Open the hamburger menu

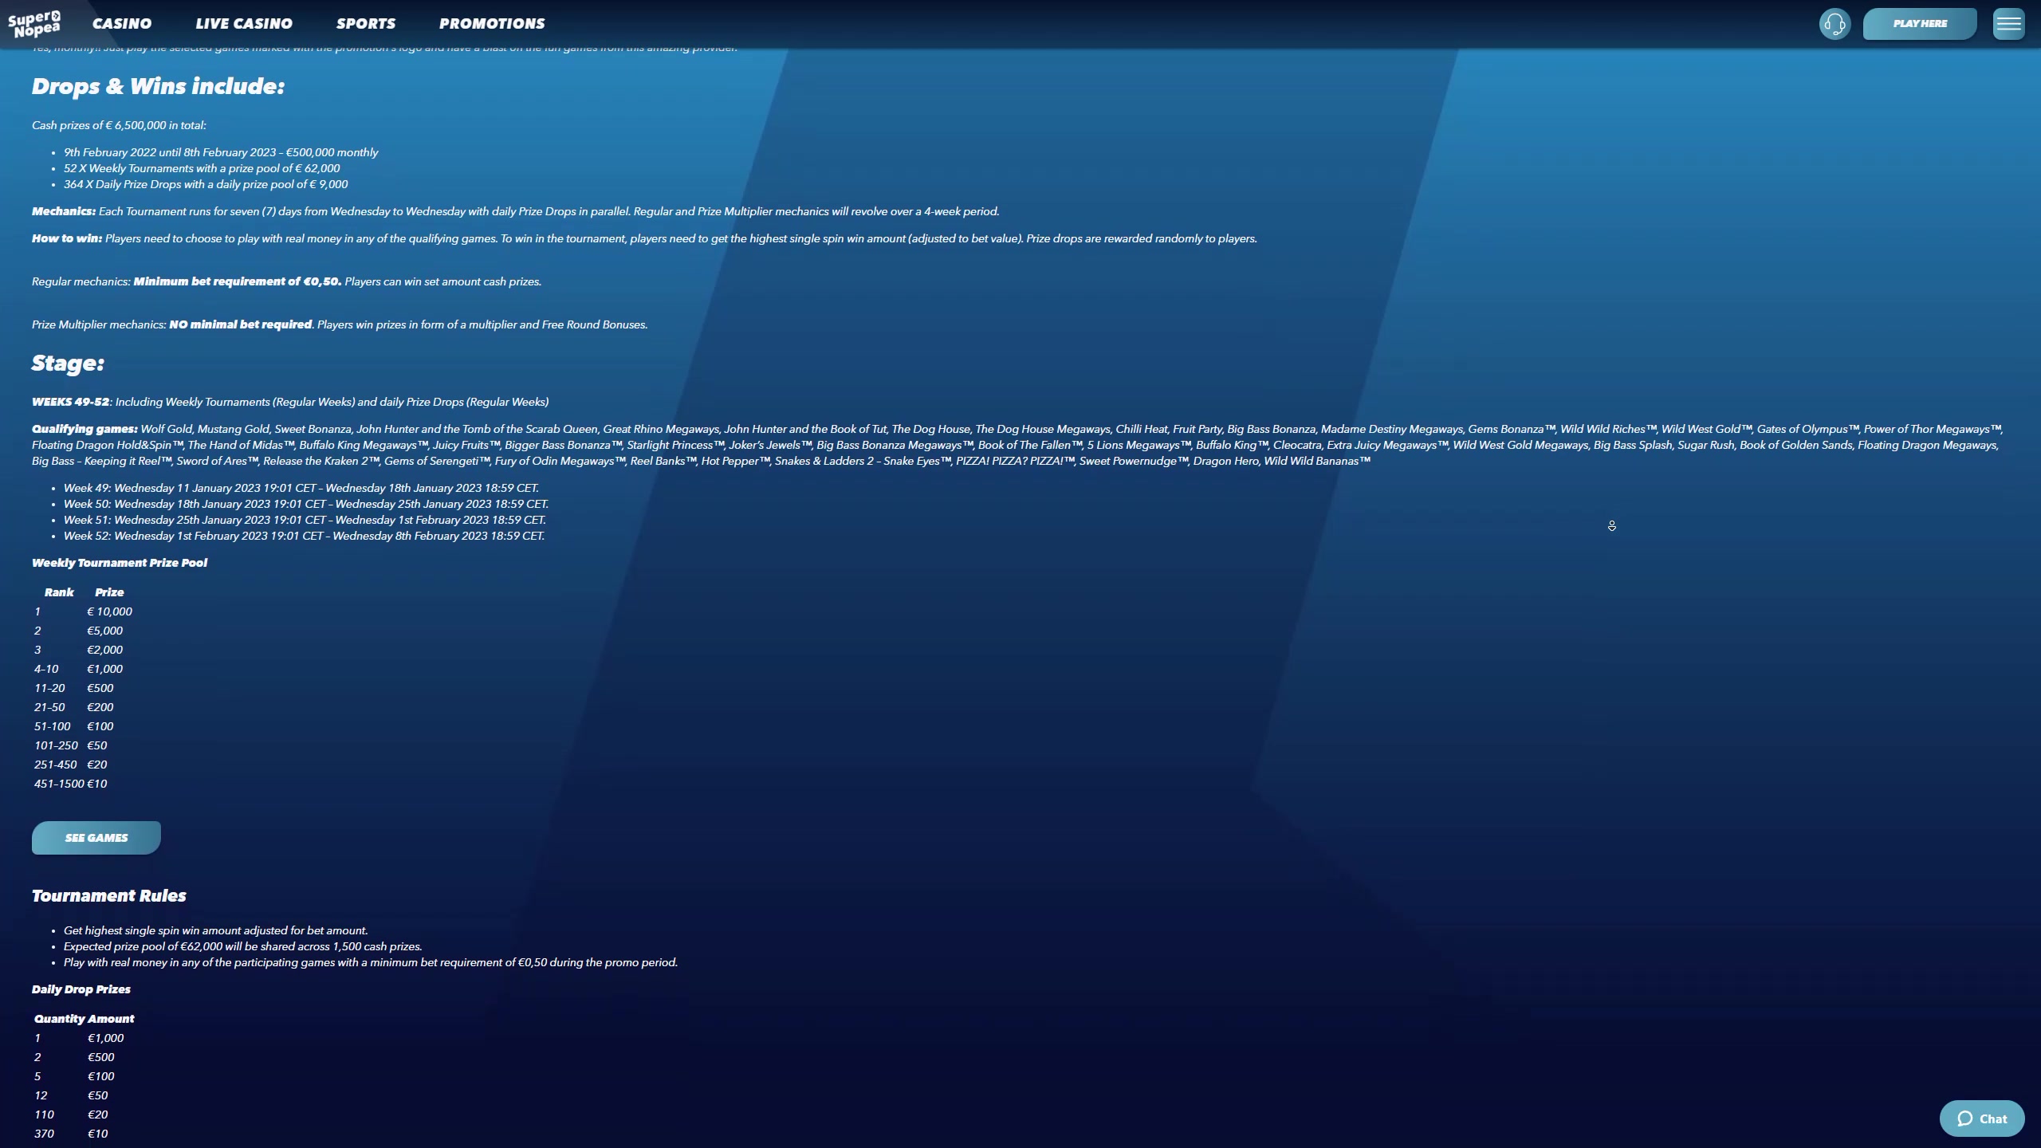pyautogui.click(x=2008, y=24)
